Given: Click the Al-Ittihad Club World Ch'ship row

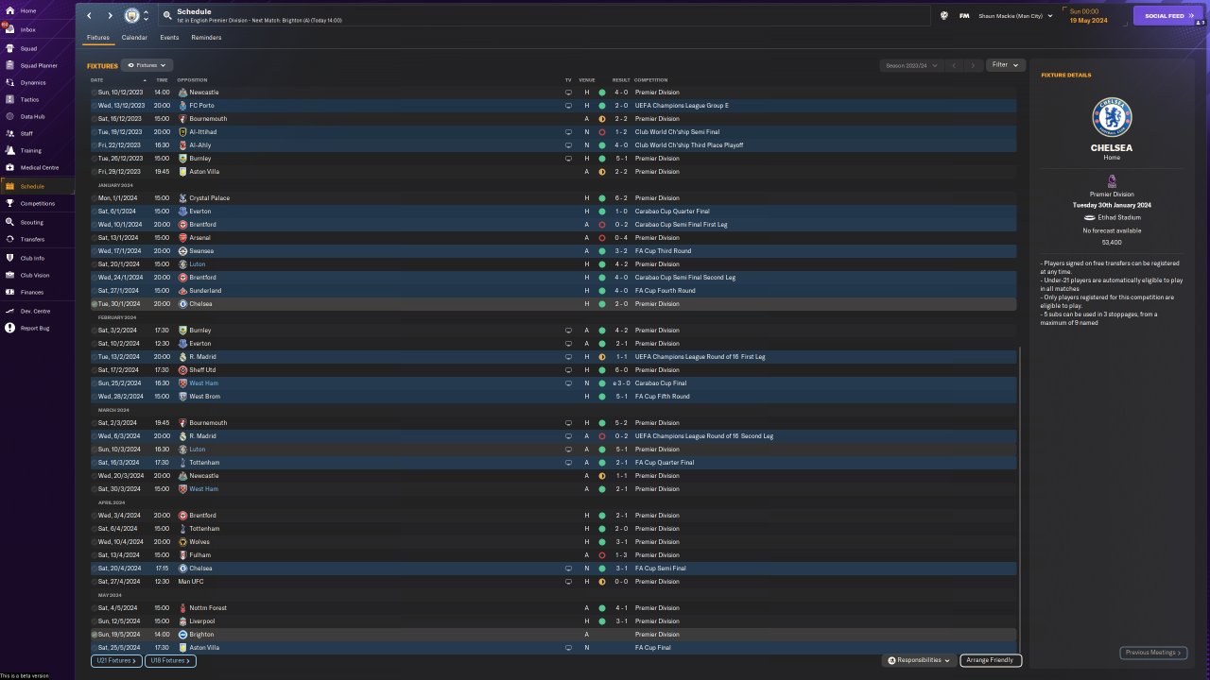Looking at the screenshot, I should tap(554, 132).
